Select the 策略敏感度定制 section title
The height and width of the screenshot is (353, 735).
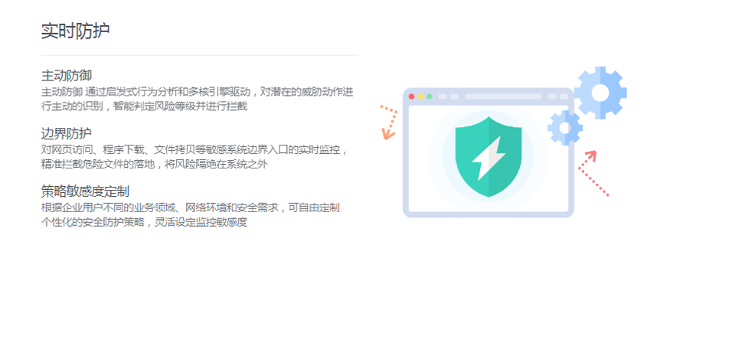tap(85, 191)
